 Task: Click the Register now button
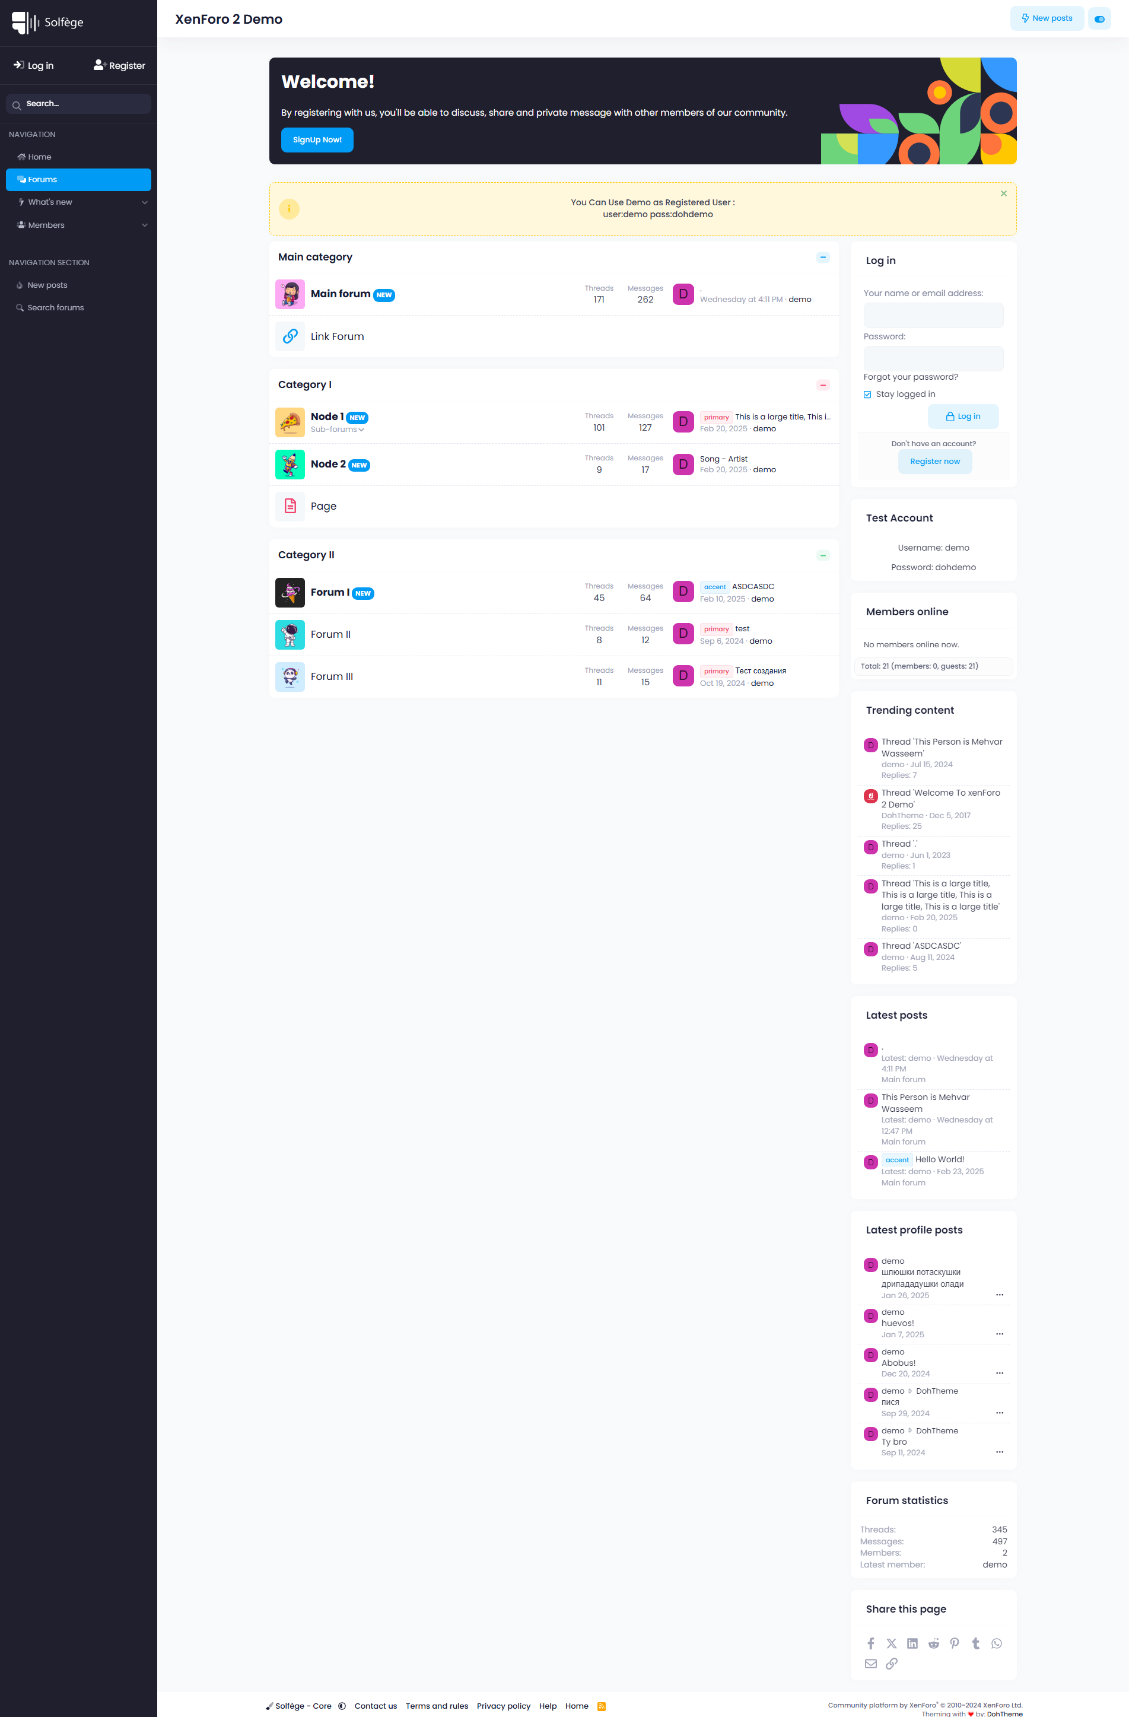tap(934, 462)
